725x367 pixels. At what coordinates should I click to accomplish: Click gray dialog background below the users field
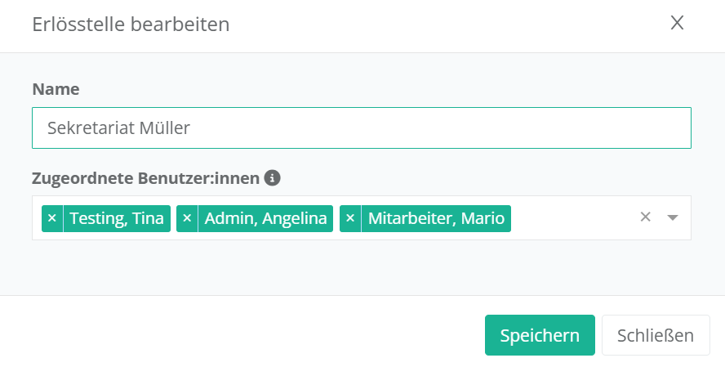(359, 267)
